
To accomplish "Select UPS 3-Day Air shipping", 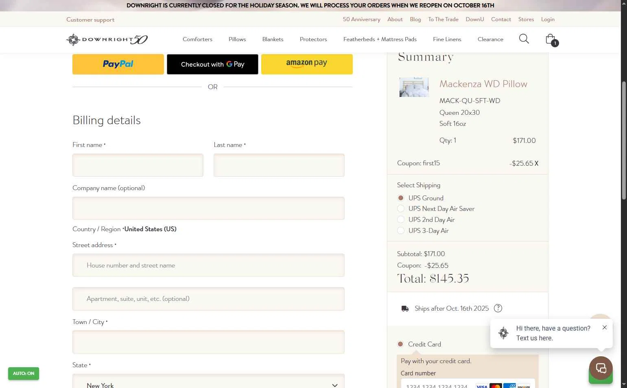I will (x=401, y=230).
